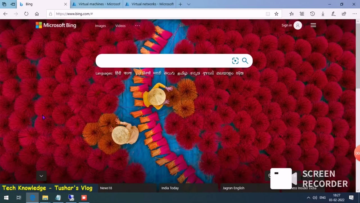Image resolution: width=360 pixels, height=203 pixels.
Task: Open the Images menu link
Action: 100,26
